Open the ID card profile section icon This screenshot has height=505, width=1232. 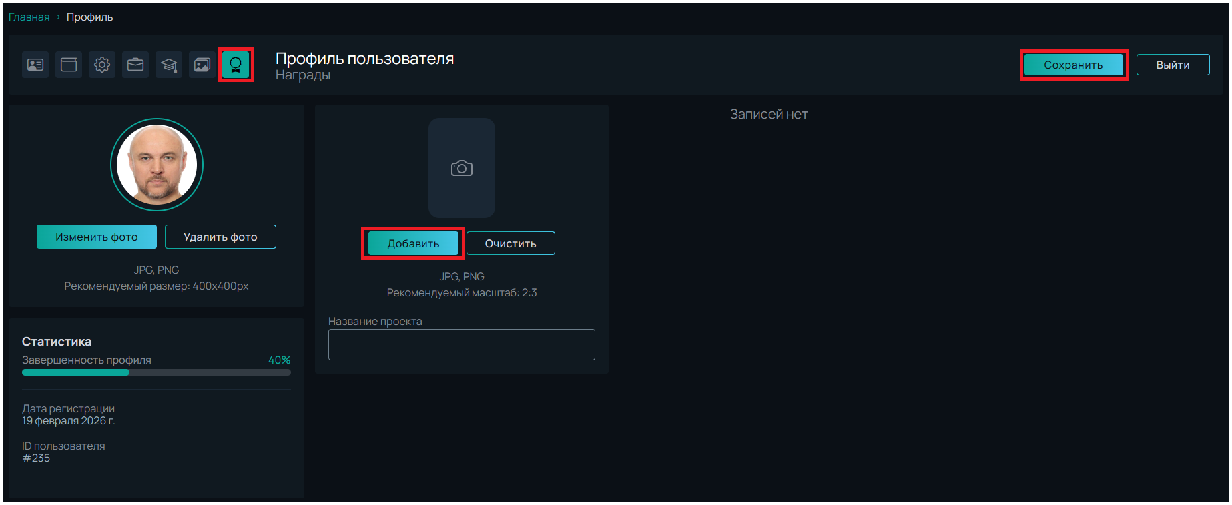coord(35,65)
